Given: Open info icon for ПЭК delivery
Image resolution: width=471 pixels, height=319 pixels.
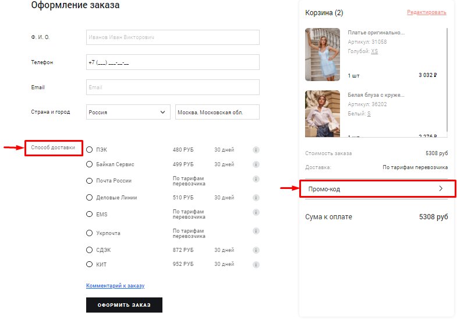Looking at the screenshot, I should [256, 150].
